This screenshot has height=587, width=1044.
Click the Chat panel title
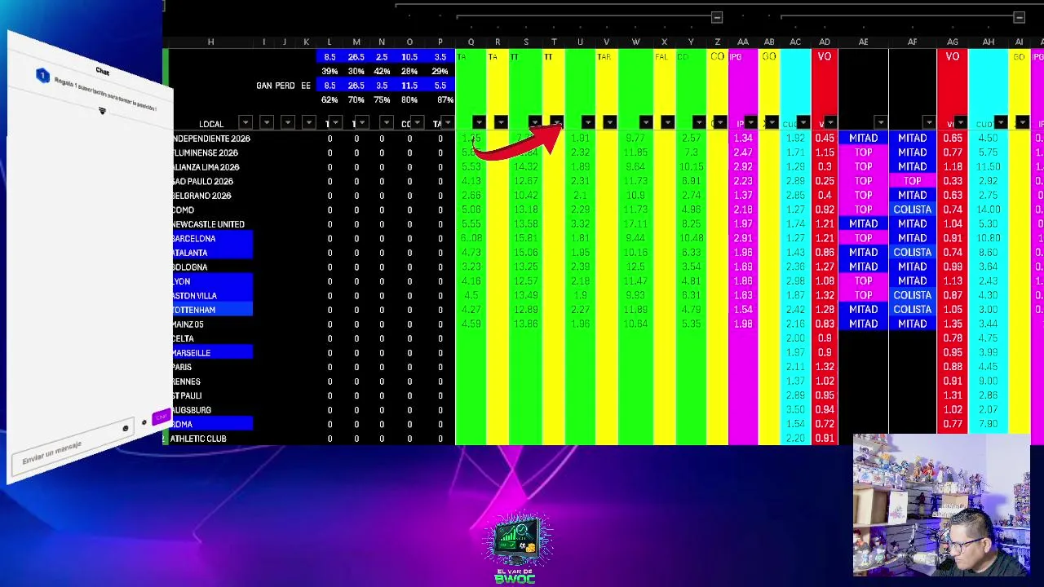click(102, 71)
